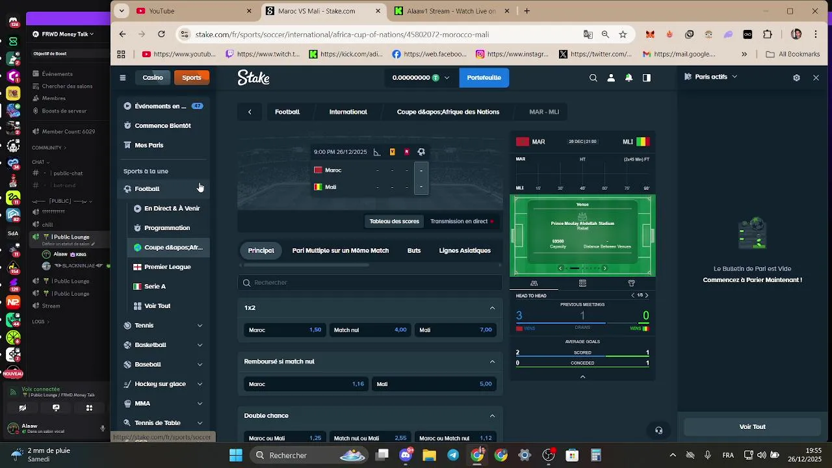Switch to Sports mode
Screen dimensions: 832x468
(192, 77)
